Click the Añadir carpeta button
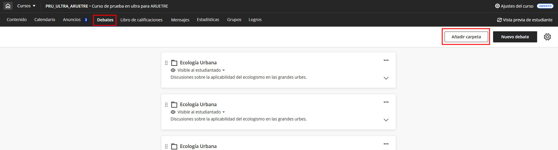558x150 pixels. pos(466,37)
